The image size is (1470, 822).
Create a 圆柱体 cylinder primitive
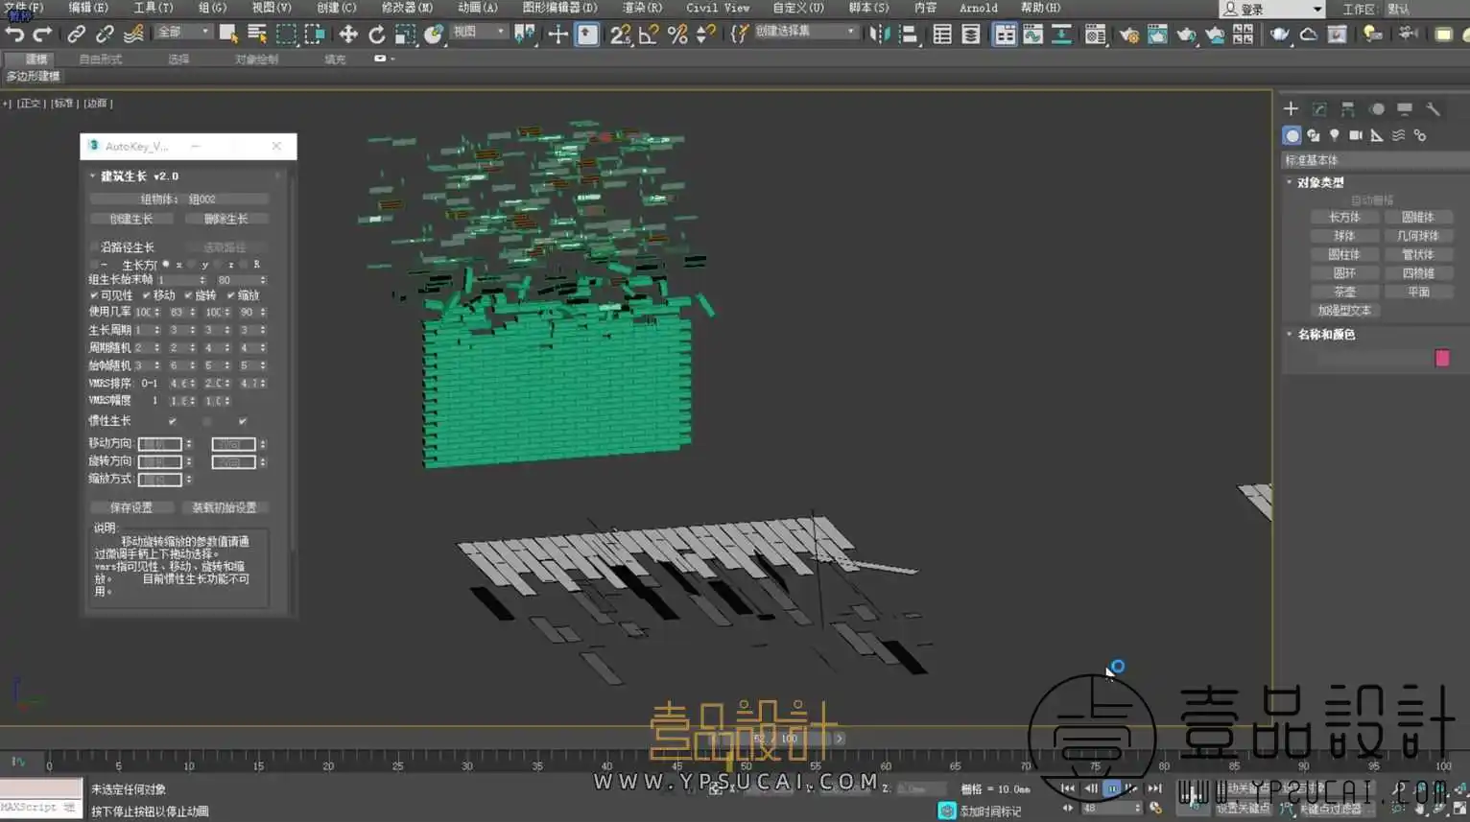[x=1344, y=255]
